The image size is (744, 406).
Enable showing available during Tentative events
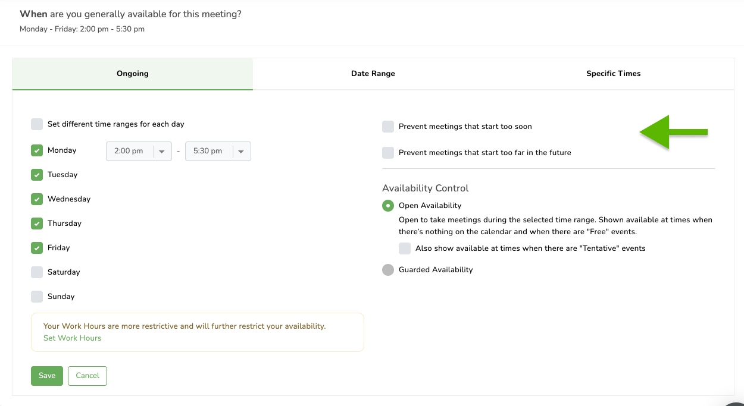tap(405, 248)
